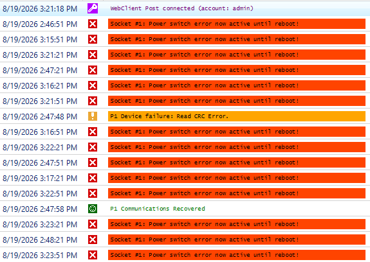
Task: Select timestamp 8/19/2026 2:46:51 PM
Action: pos(40,24)
